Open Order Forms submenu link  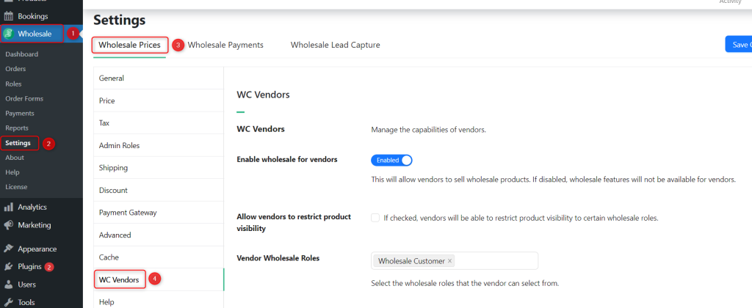pos(24,99)
